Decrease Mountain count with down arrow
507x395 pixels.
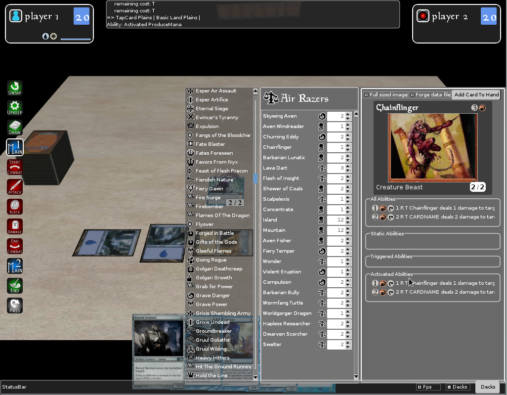coord(348,232)
